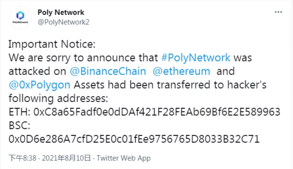Click the "following addresses:" text
The width and height of the screenshot is (293, 169).
pyautogui.click(x=58, y=98)
